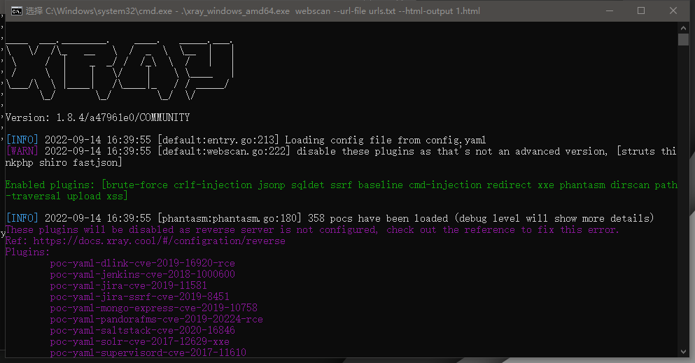
Task: Minimize the cmd.exe window
Action: (610, 10)
